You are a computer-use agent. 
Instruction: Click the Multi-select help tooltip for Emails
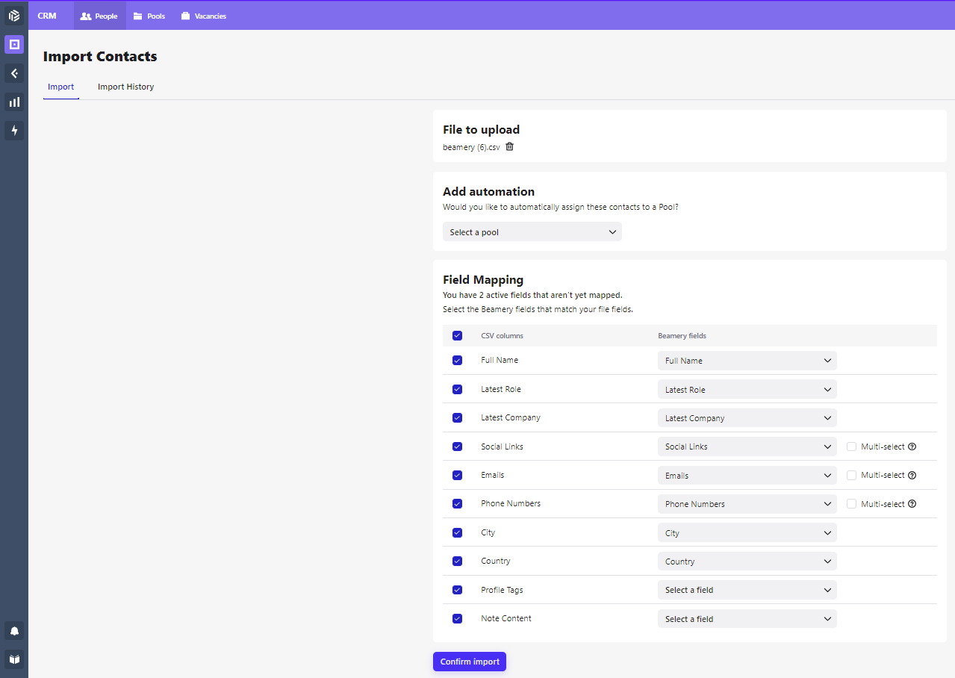pos(911,475)
